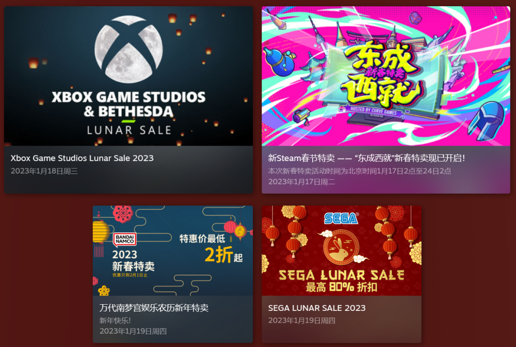Click the SEGA logo on red banner
The image size is (516, 347).
[x=341, y=218]
